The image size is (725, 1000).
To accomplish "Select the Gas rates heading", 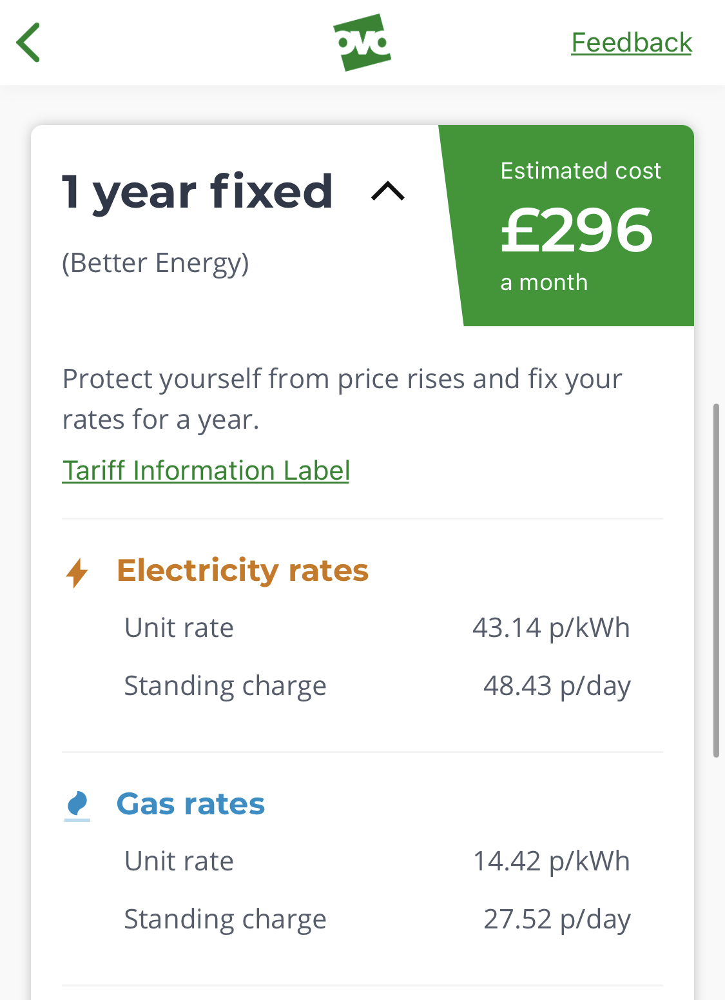I will pyautogui.click(x=191, y=804).
